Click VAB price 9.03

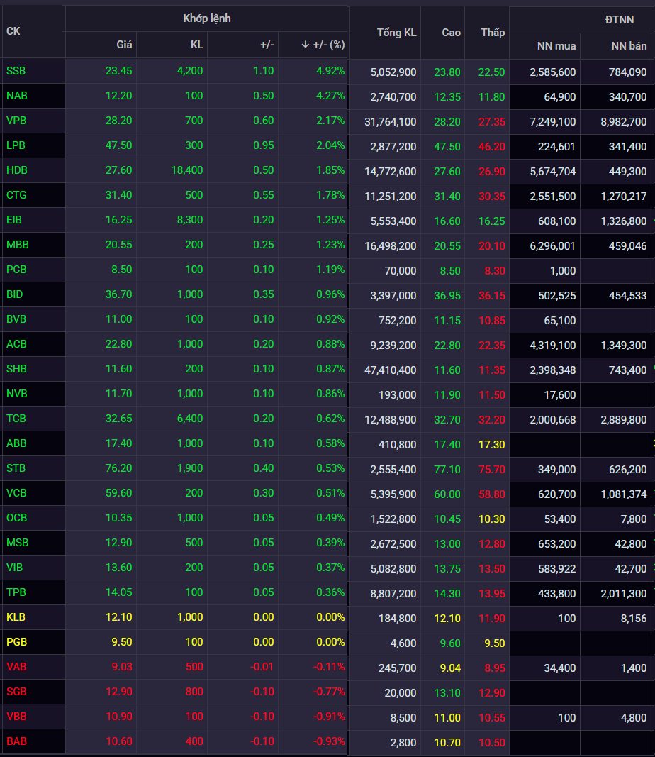121,667
